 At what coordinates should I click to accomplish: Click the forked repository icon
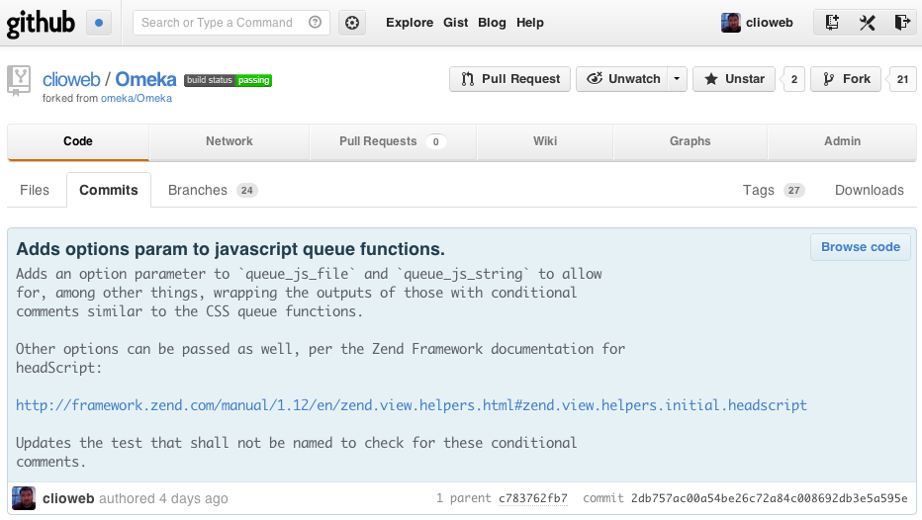[x=19, y=81]
